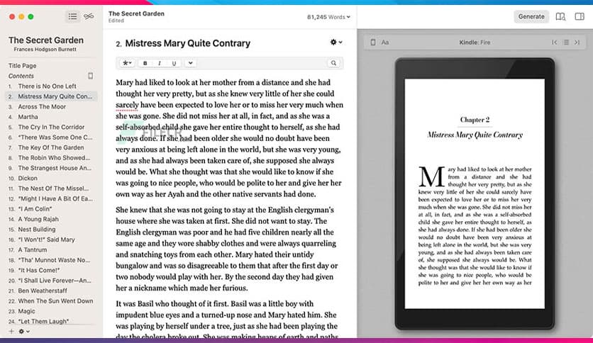Open the Styles flourish view in sidebar
The height and width of the screenshot is (343, 593).
point(89,16)
